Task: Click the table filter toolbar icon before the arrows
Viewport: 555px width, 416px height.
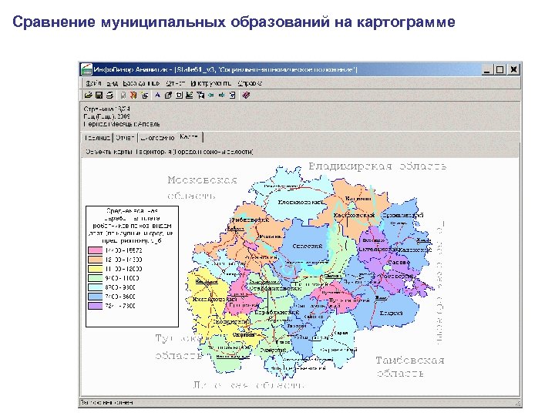Action: [200, 96]
